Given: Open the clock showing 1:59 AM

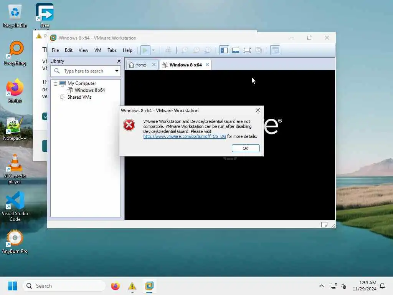Looking at the screenshot, I should point(365,286).
